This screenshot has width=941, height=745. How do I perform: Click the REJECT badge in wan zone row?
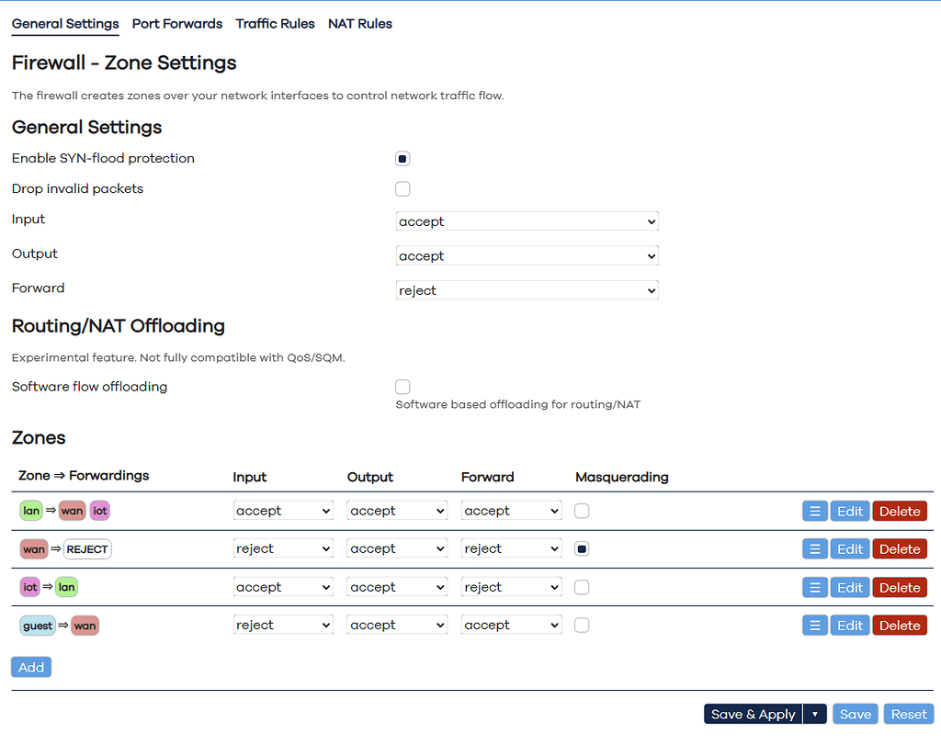click(x=87, y=549)
